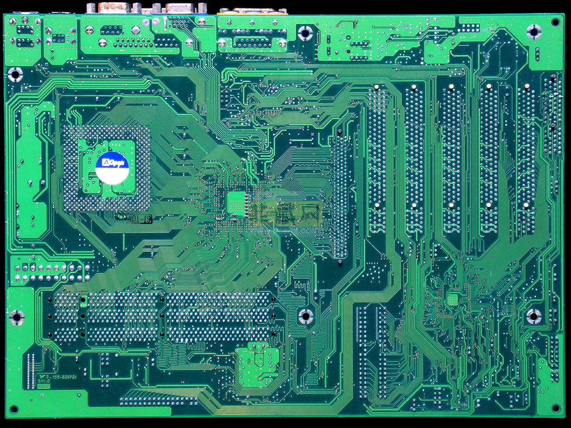Image resolution: width=571 pixels, height=428 pixels.
Task: Click the bird-shaped logo beside "3.155-026P21"
Action: pos(42,376)
